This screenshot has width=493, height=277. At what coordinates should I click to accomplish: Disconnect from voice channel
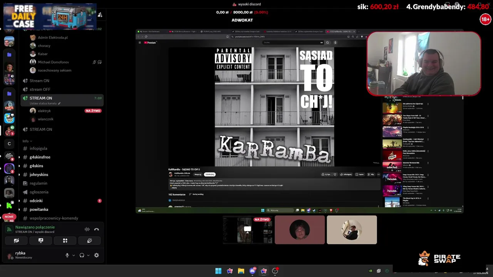point(97,229)
